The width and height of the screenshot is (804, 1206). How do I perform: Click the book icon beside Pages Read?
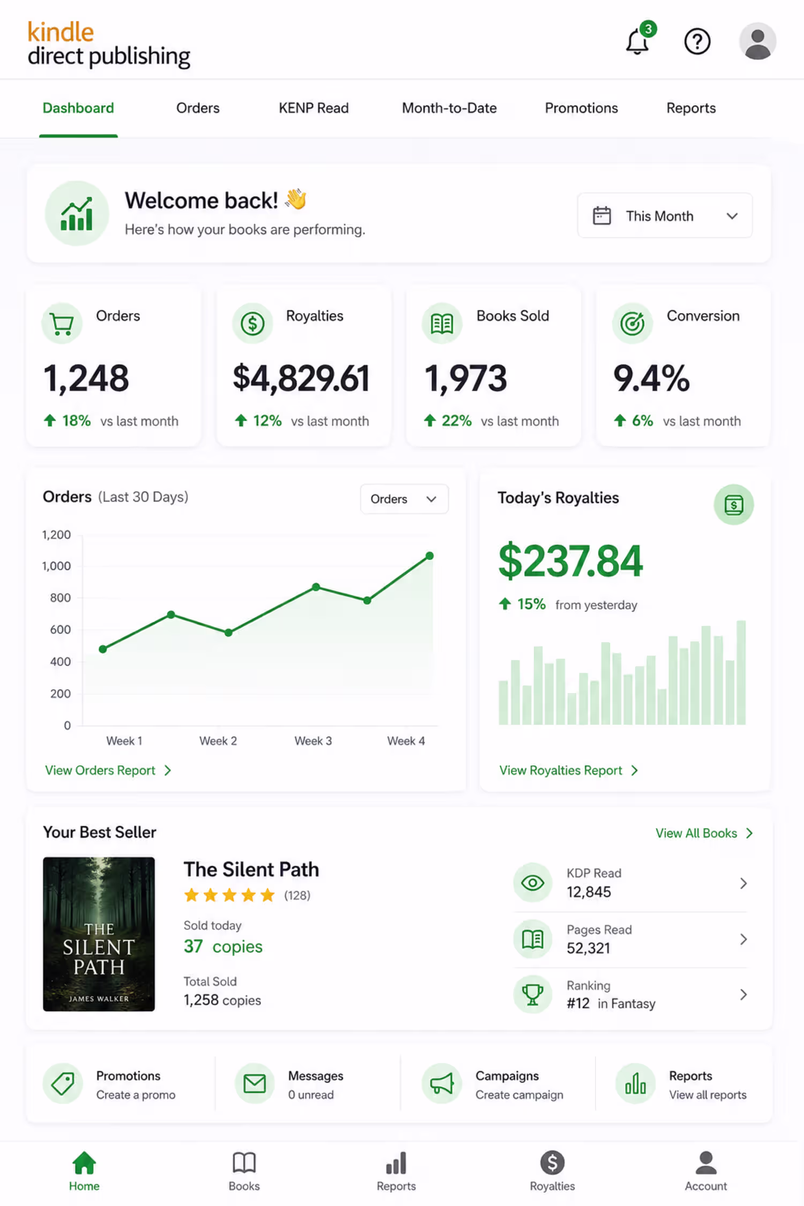[533, 939]
